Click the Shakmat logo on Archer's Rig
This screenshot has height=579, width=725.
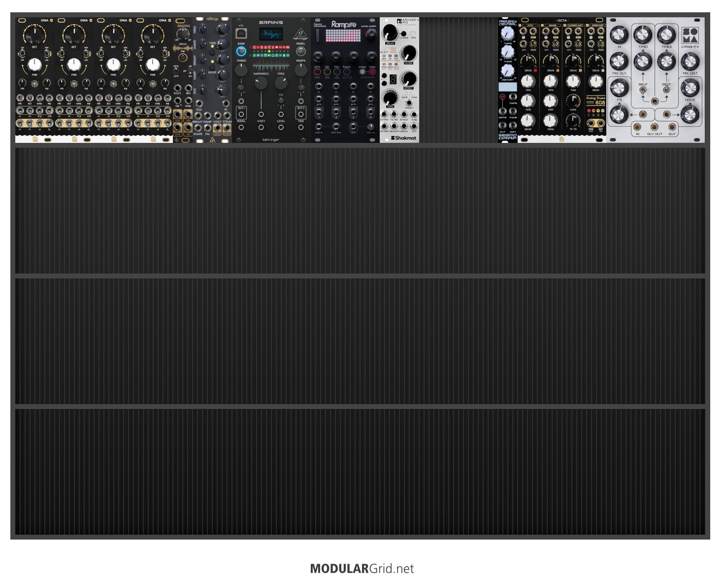403,138
